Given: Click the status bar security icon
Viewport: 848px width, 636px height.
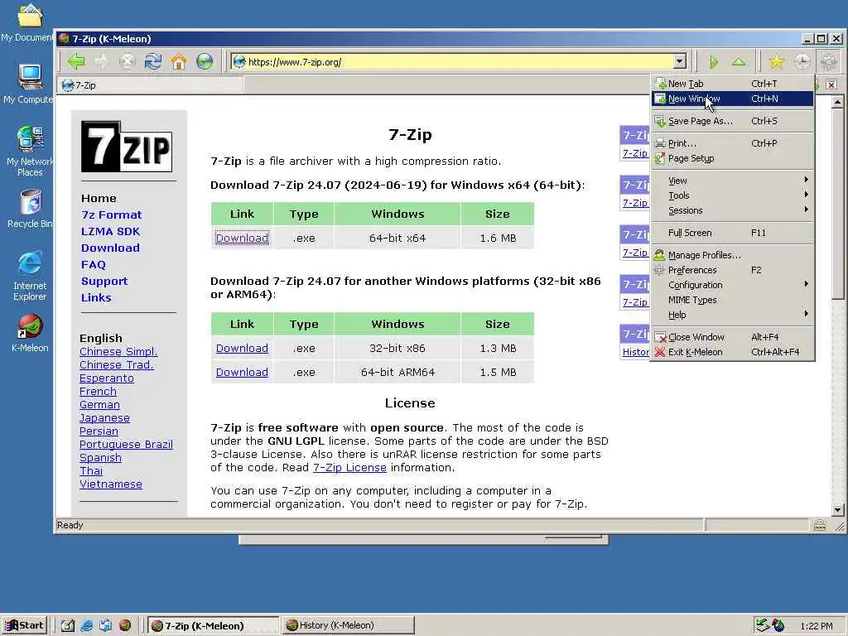Looking at the screenshot, I should (820, 524).
